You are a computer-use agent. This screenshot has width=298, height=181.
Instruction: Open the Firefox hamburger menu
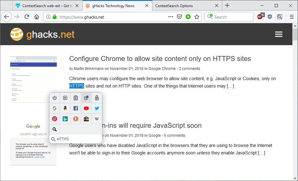[292, 17]
